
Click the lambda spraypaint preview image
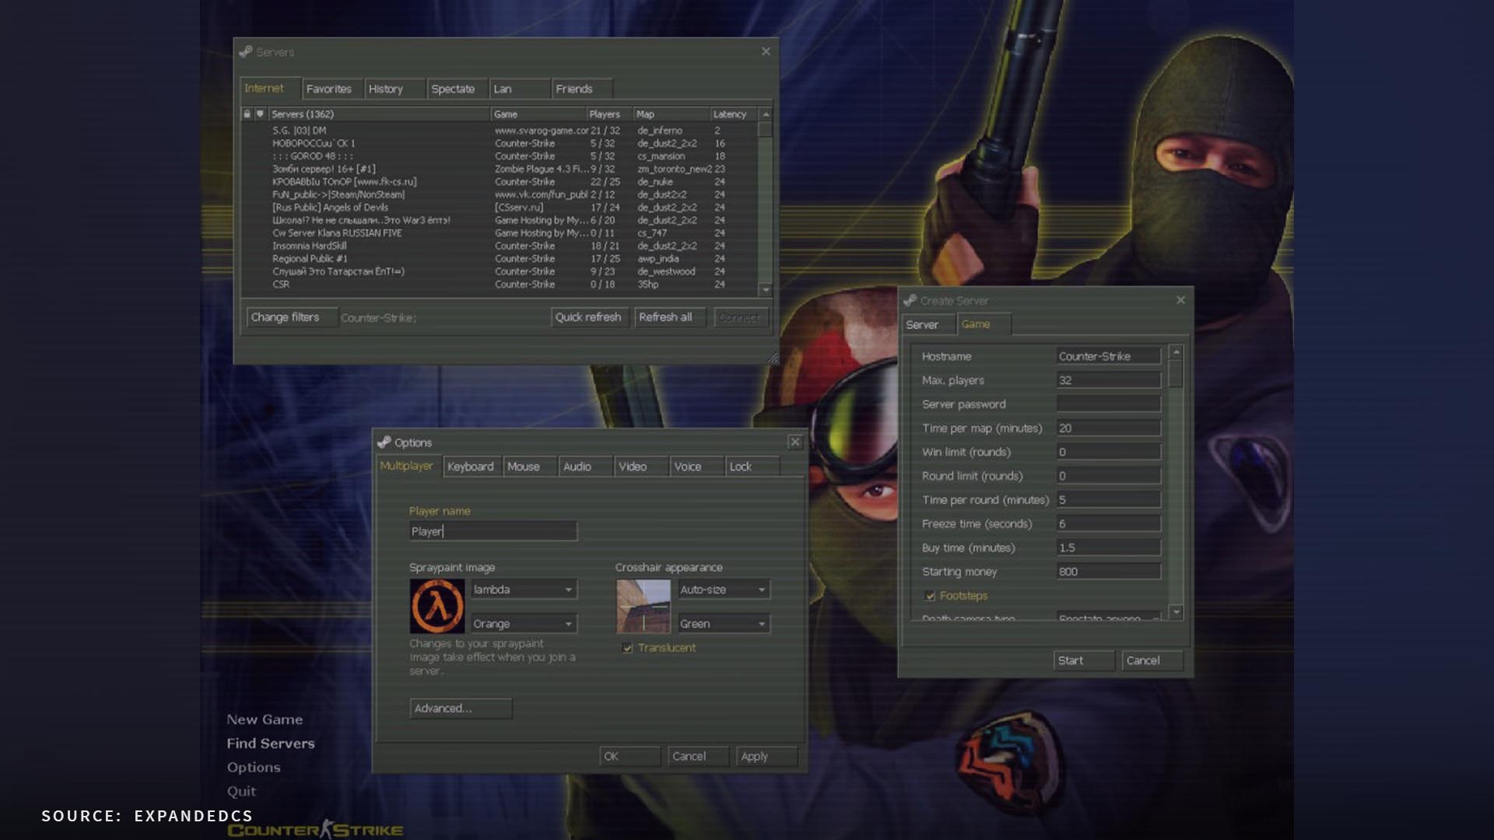pyautogui.click(x=437, y=607)
